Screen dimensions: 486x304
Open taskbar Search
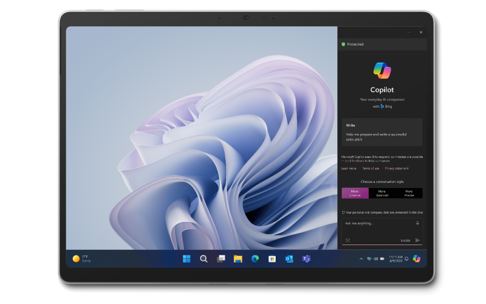click(204, 259)
